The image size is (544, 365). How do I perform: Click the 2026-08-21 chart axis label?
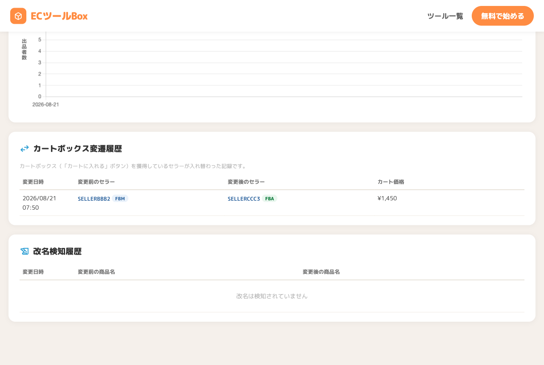tap(46, 104)
